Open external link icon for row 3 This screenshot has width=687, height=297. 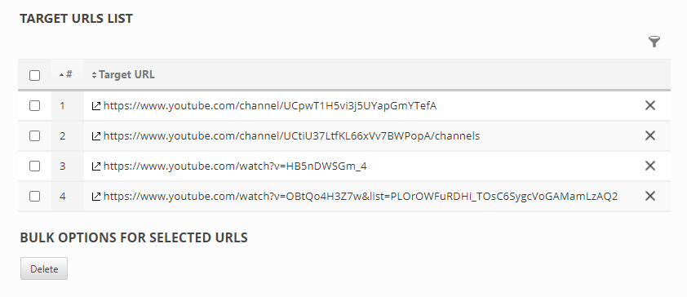coord(96,166)
